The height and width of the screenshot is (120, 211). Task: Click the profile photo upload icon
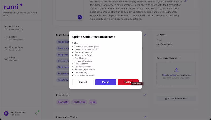click(x=80, y=17)
